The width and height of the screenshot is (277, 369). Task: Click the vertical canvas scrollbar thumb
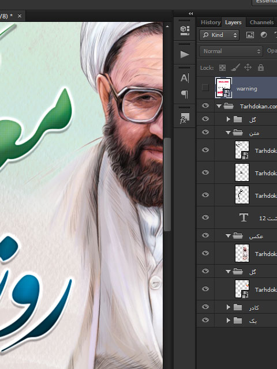tap(167, 184)
